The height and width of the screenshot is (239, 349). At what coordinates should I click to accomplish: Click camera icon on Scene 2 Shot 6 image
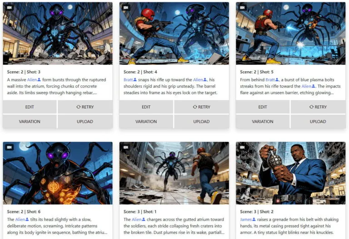click(10, 147)
